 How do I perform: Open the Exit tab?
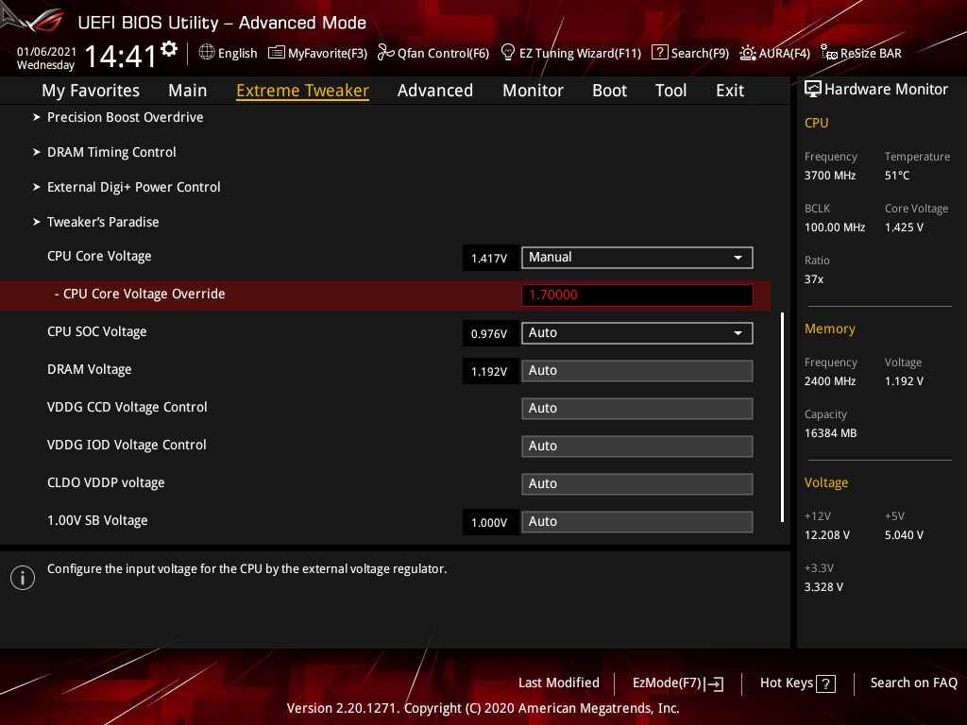(730, 91)
